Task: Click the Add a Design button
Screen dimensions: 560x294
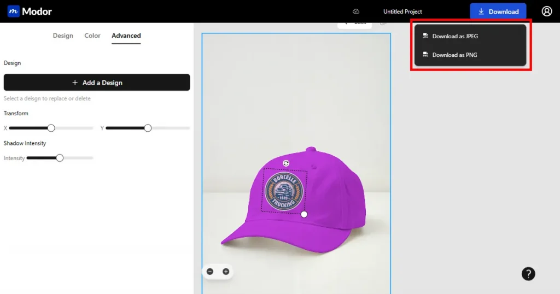Action: pyautogui.click(x=97, y=83)
